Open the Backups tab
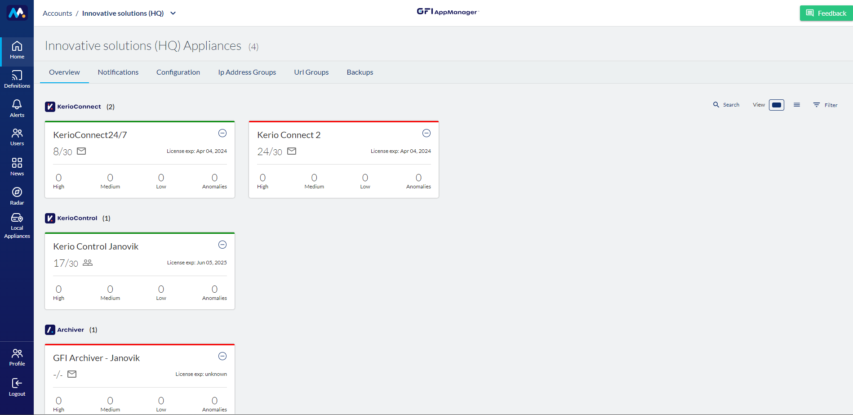This screenshot has width=853, height=415. pyautogui.click(x=360, y=72)
